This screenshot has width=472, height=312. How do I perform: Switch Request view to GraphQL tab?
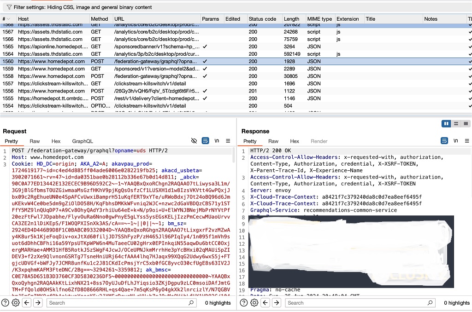tap(83, 141)
